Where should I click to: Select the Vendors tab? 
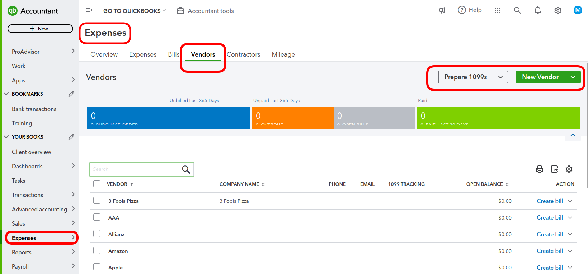click(203, 54)
